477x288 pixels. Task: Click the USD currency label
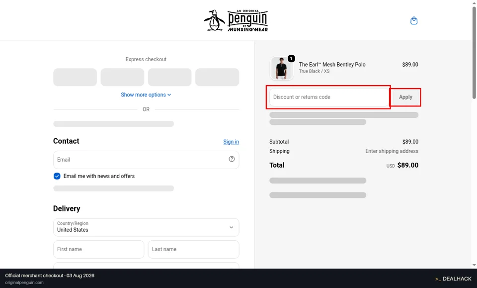click(x=391, y=166)
